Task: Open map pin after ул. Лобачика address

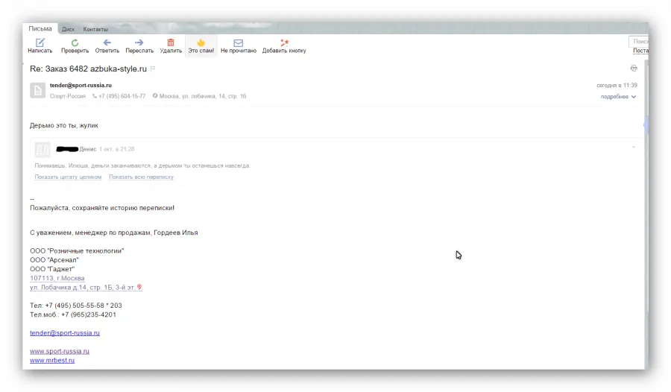Action: click(x=139, y=287)
